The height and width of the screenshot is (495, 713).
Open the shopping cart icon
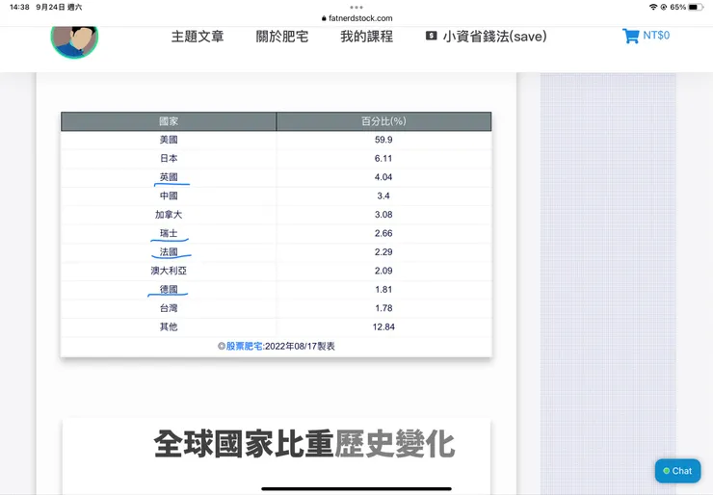[630, 36]
